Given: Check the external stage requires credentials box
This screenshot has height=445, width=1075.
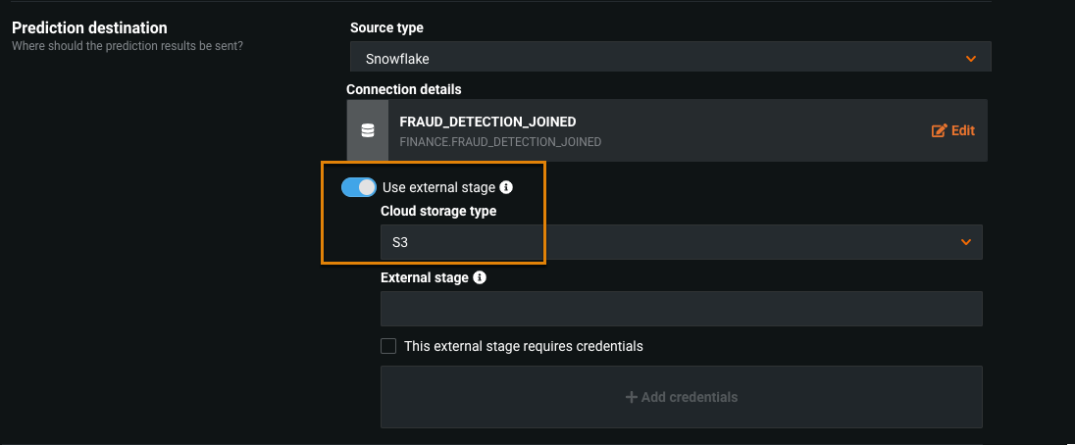Looking at the screenshot, I should click(x=388, y=346).
